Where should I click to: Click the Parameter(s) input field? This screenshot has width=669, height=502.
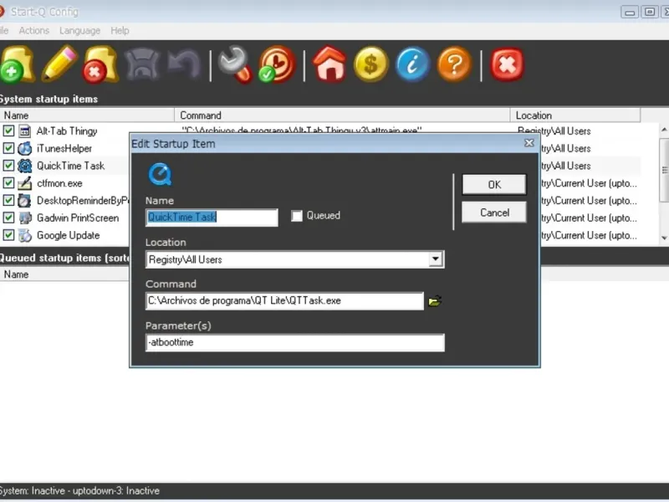click(x=295, y=343)
